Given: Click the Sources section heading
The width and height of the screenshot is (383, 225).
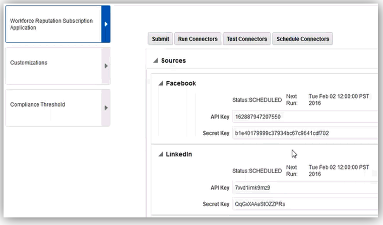Looking at the screenshot, I should pos(173,61).
